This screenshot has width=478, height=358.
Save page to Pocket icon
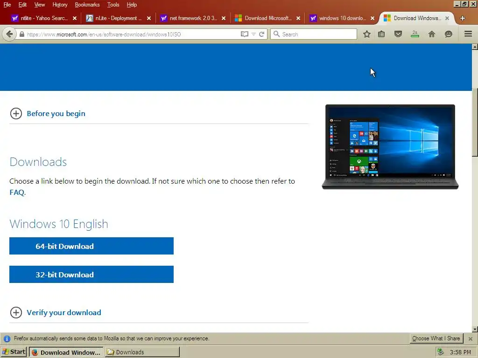pos(398,34)
